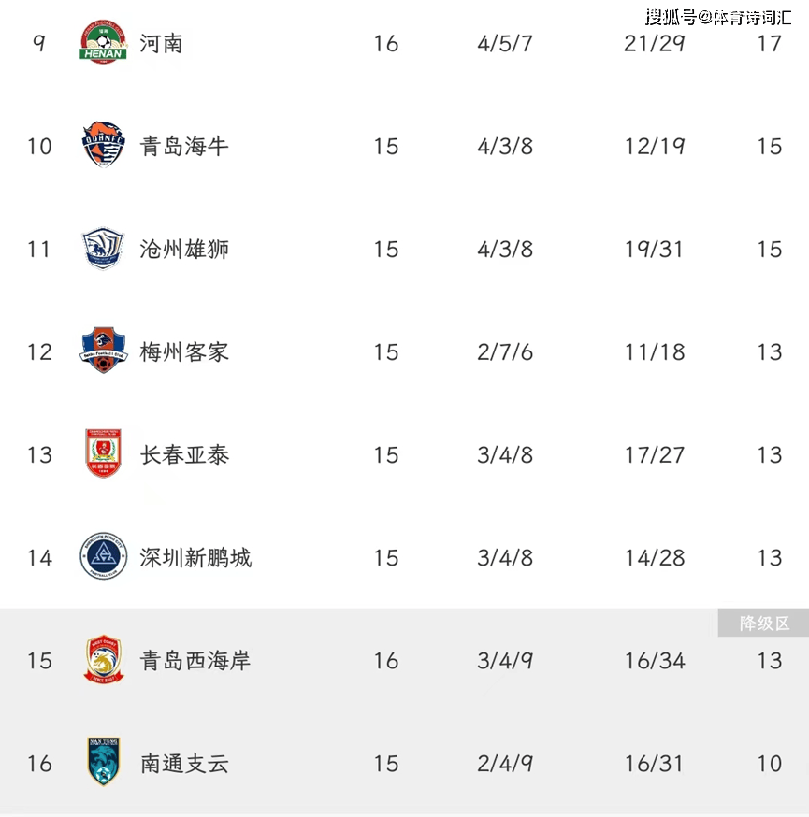The height and width of the screenshot is (817, 809).
Task: Open the 河南 team name link
Action: click(x=161, y=43)
